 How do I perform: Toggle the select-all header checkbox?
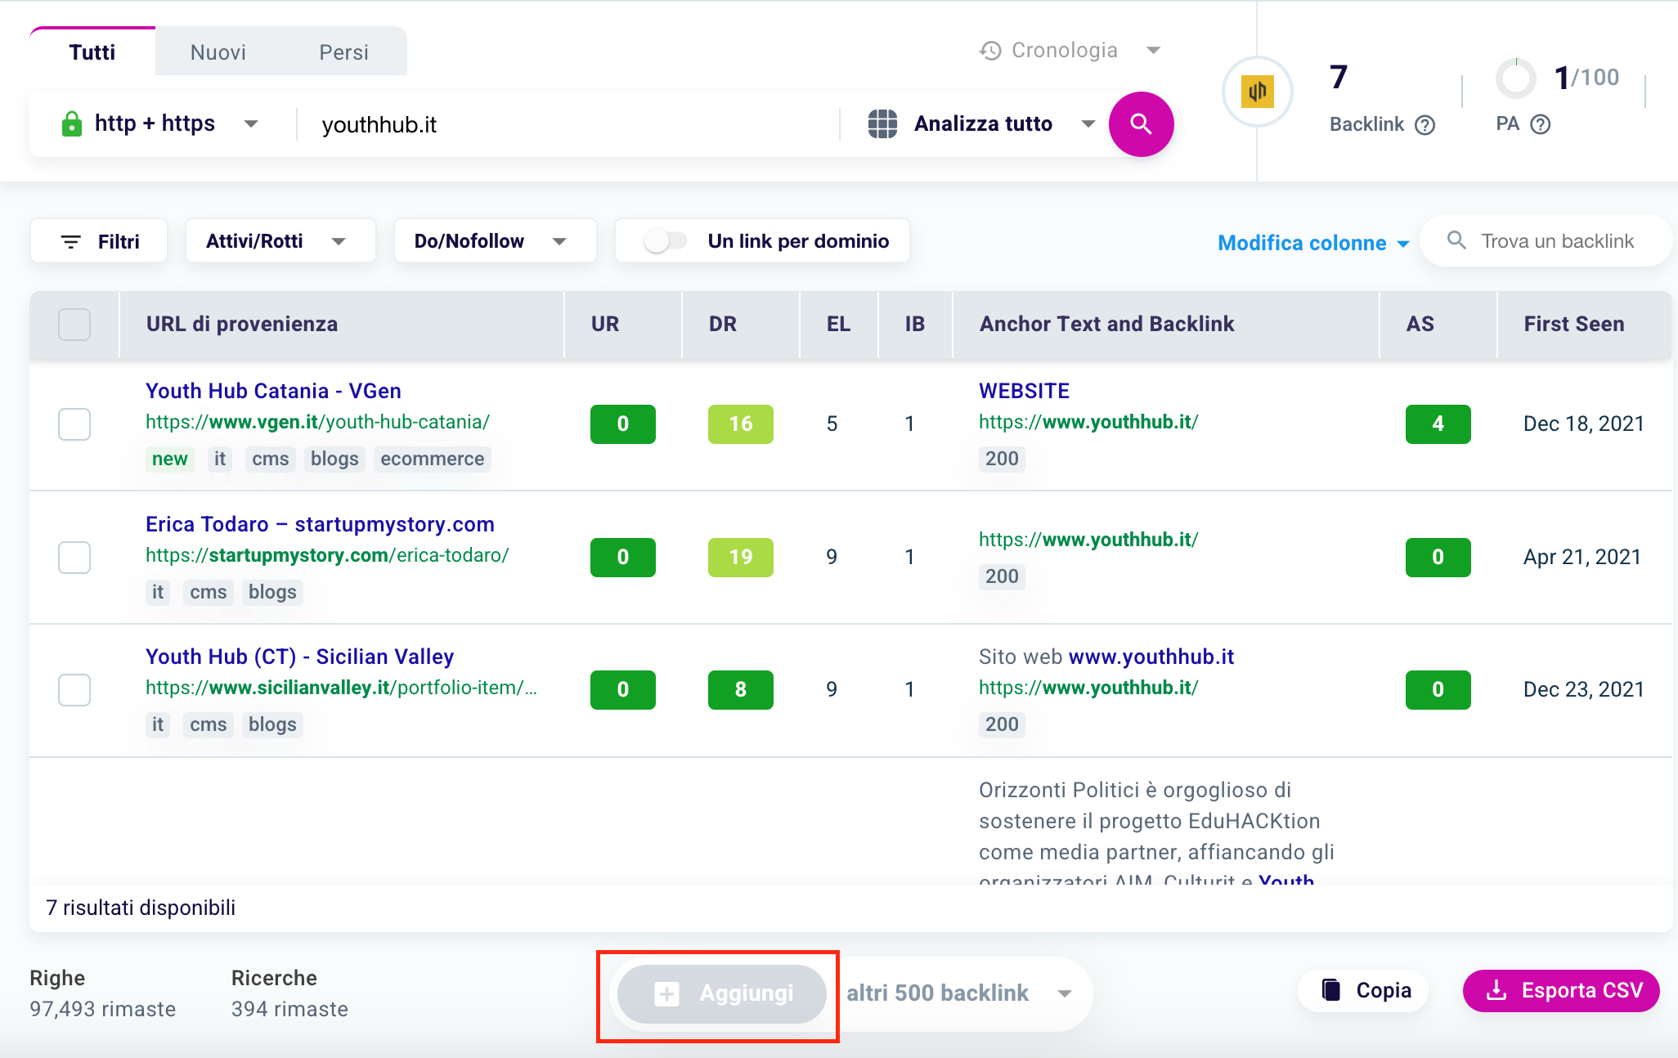(74, 325)
